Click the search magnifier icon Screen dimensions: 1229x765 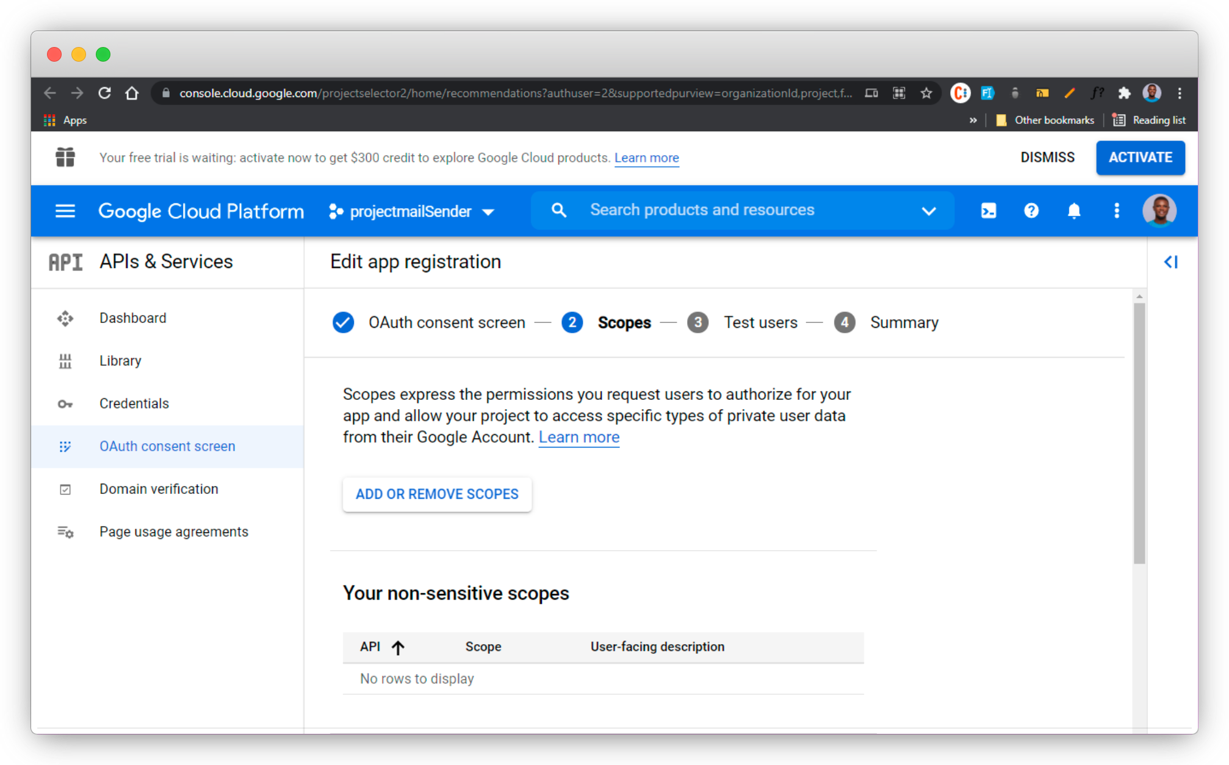[558, 210]
